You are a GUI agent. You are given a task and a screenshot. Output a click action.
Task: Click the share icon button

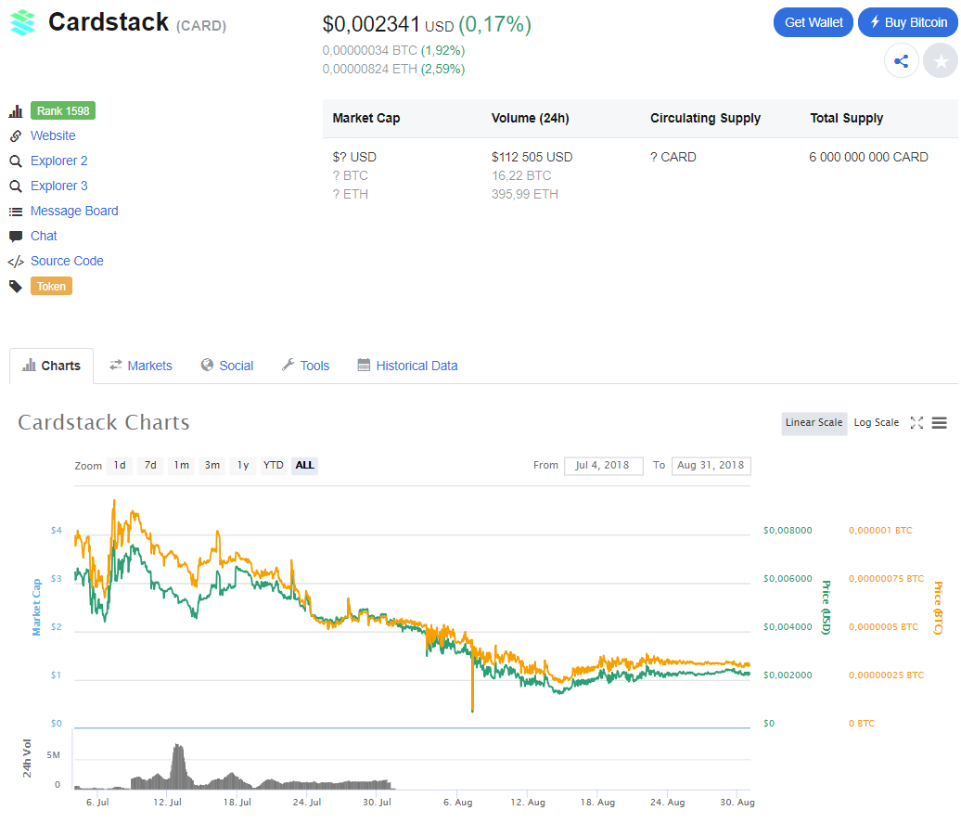coord(901,60)
